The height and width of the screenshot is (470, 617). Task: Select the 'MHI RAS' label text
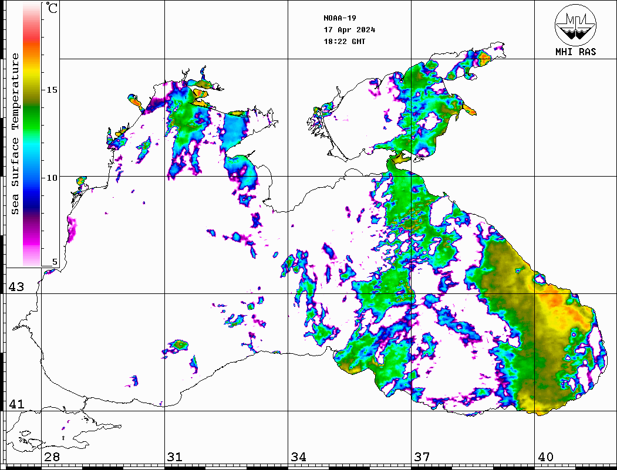click(x=575, y=52)
